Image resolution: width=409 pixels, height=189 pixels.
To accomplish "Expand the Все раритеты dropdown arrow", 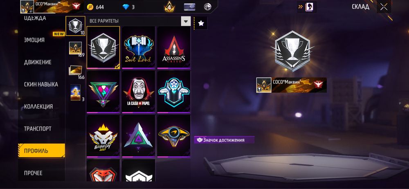I will (x=186, y=21).
